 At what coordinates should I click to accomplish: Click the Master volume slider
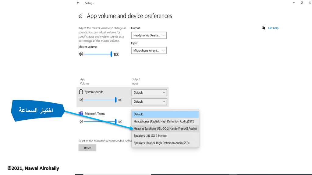coord(98,54)
